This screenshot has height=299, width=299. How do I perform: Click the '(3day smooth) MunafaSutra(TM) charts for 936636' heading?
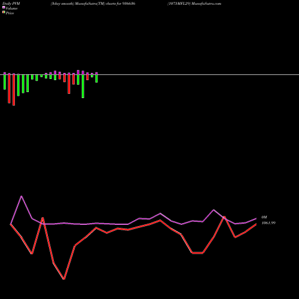tap(93, 4)
